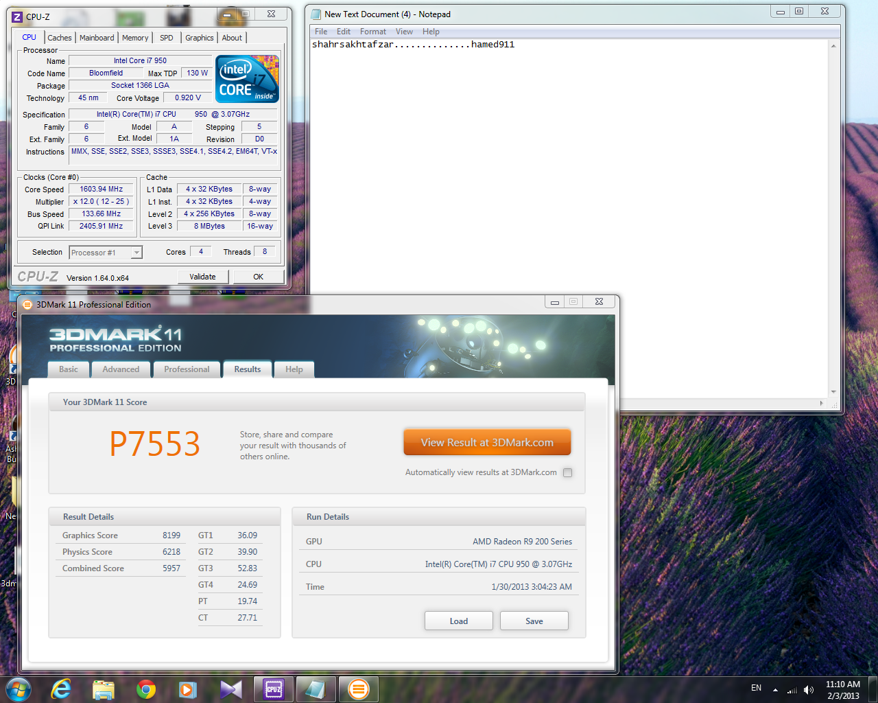Launch Internet Explorer from taskbar
The image size is (878, 703).
point(61,689)
